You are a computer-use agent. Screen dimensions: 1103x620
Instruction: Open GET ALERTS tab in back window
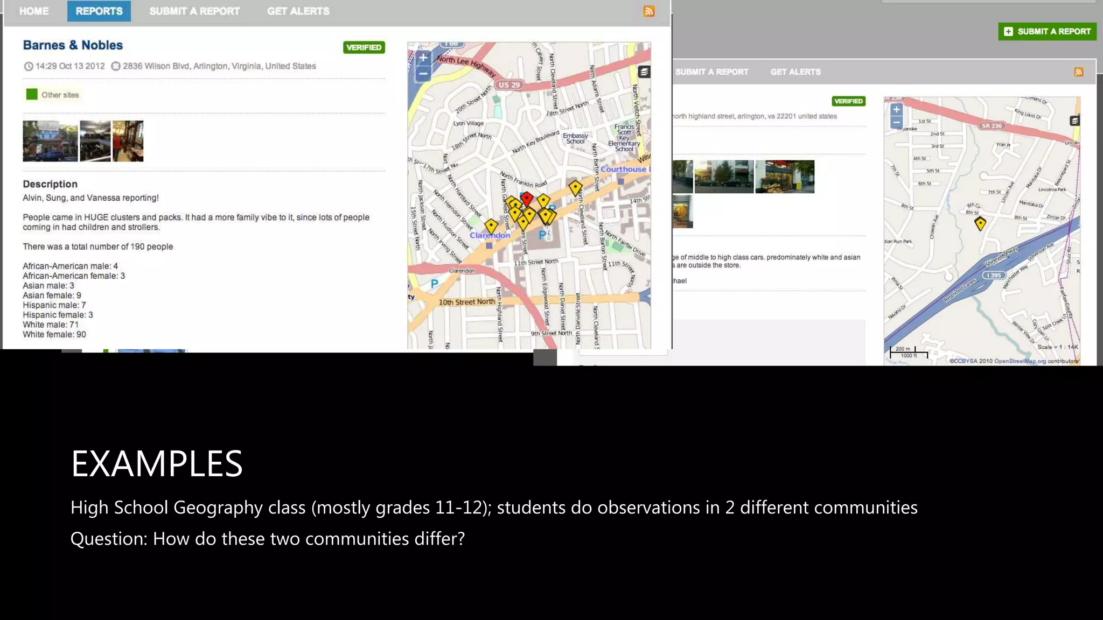pos(795,72)
